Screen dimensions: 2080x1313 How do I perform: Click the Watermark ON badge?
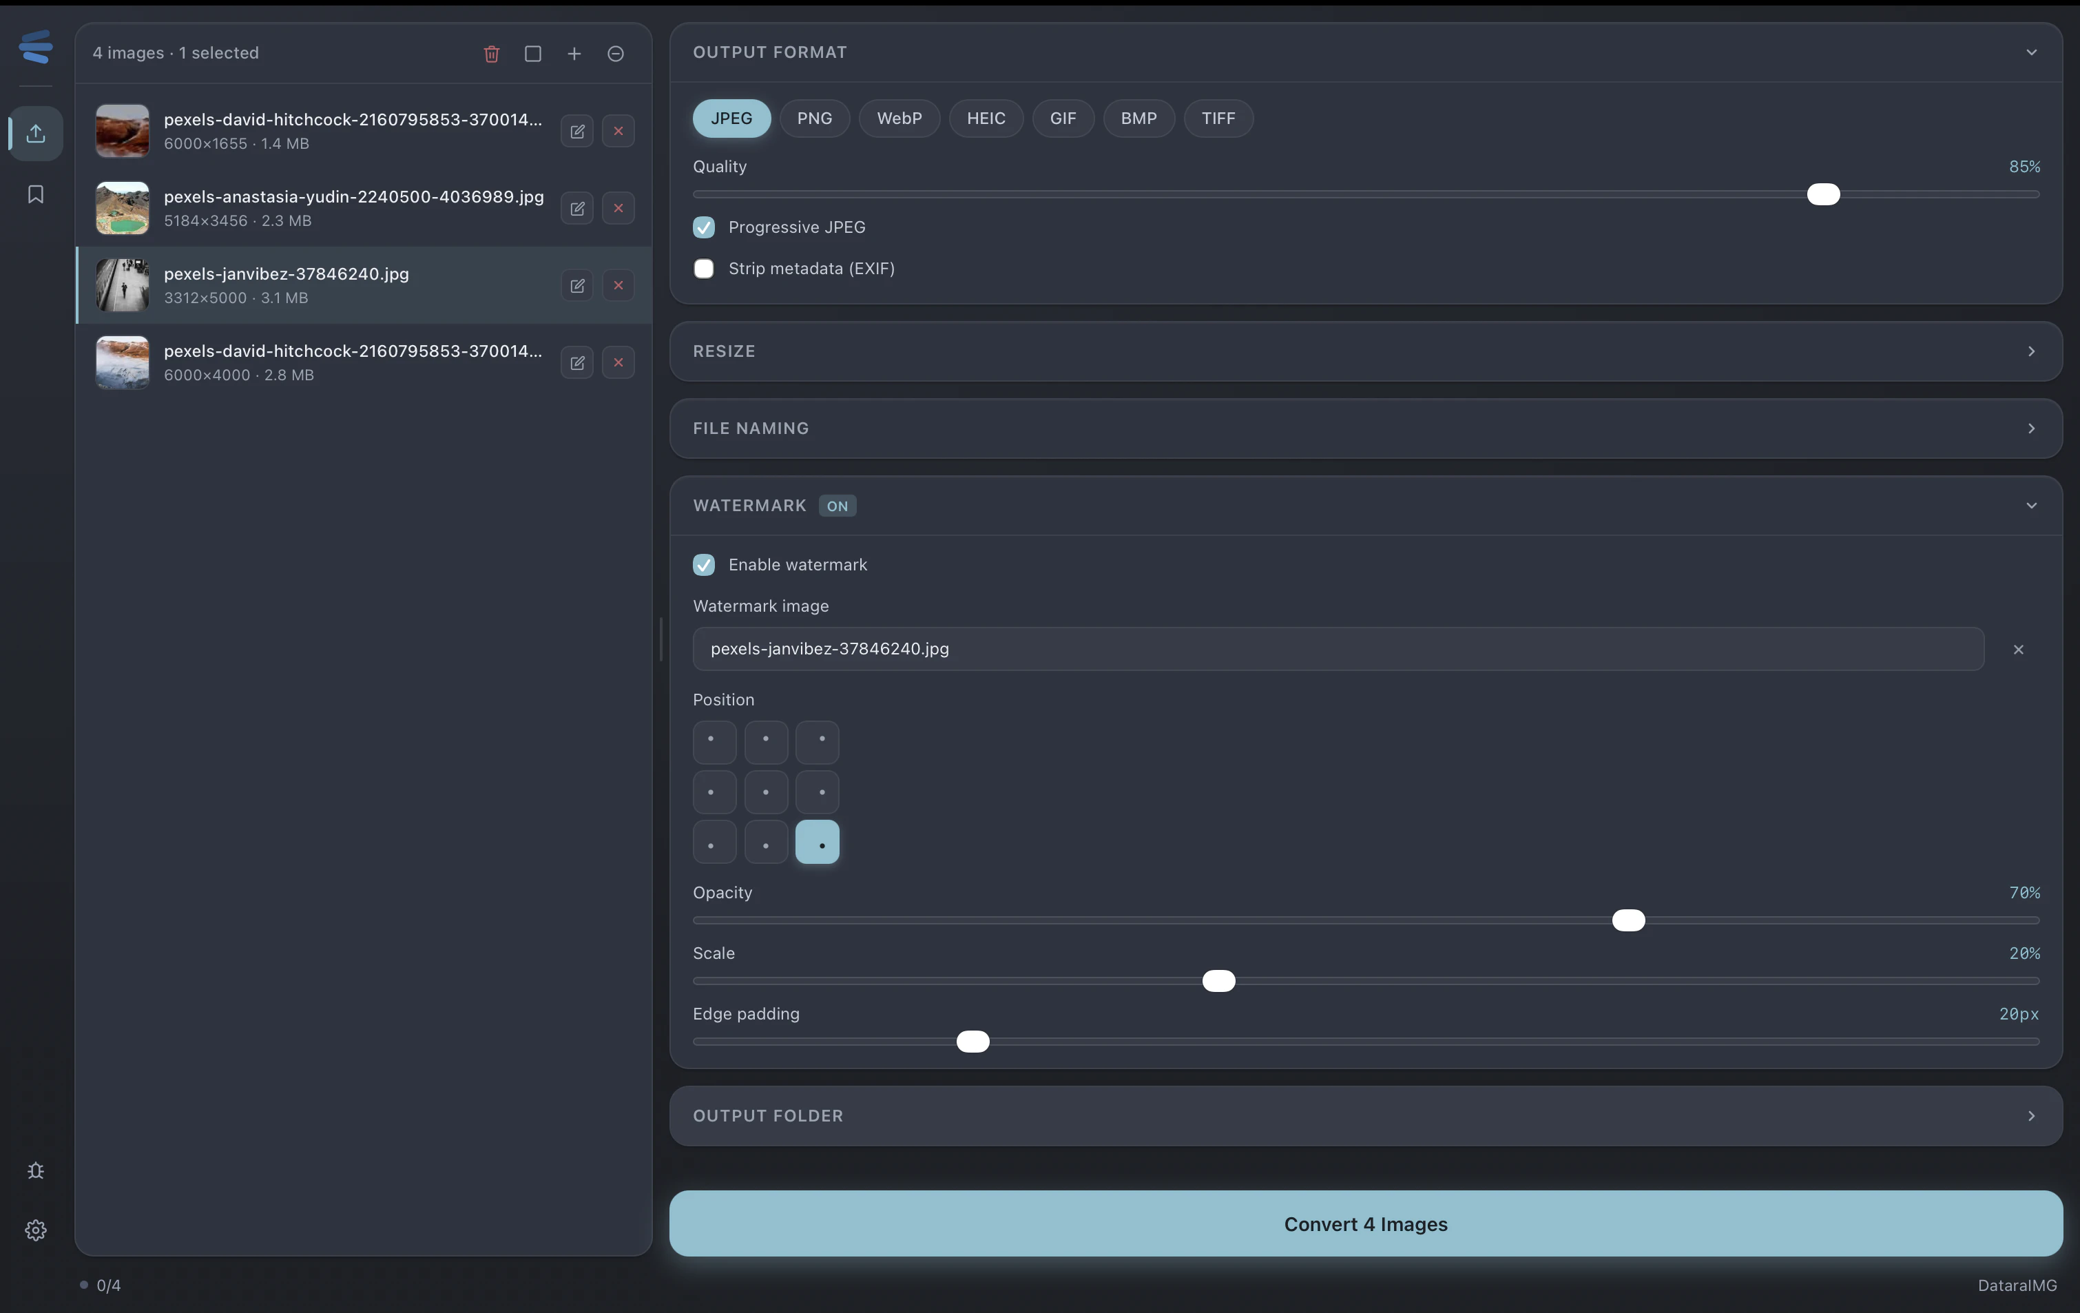coord(837,506)
